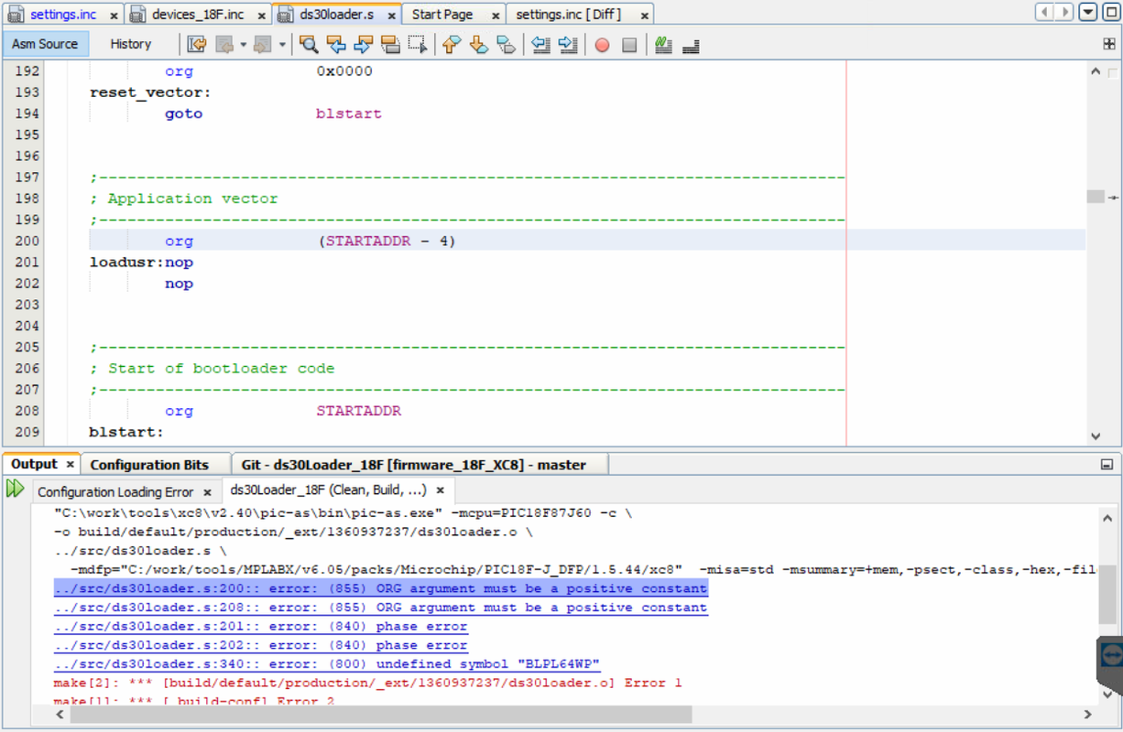The height and width of the screenshot is (732, 1123).
Task: Click the Uncomment lines toolbar icon
Action: click(x=692, y=45)
